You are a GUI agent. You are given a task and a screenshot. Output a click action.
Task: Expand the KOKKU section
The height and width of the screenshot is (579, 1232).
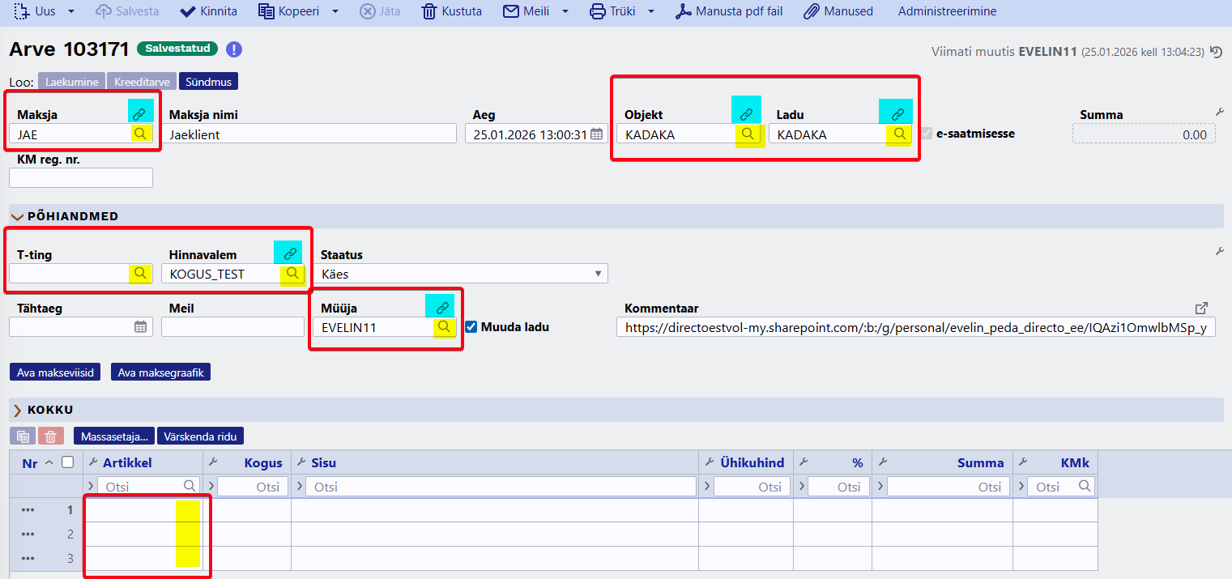[x=17, y=410]
